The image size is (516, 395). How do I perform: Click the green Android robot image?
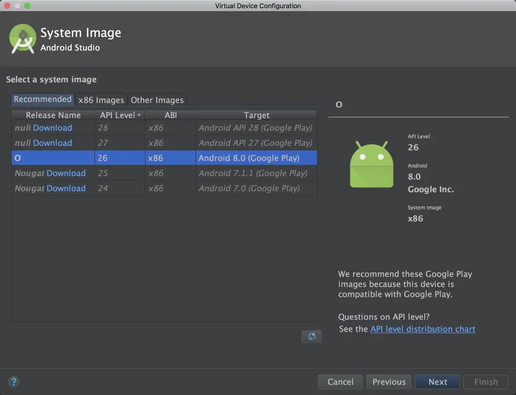click(x=372, y=164)
